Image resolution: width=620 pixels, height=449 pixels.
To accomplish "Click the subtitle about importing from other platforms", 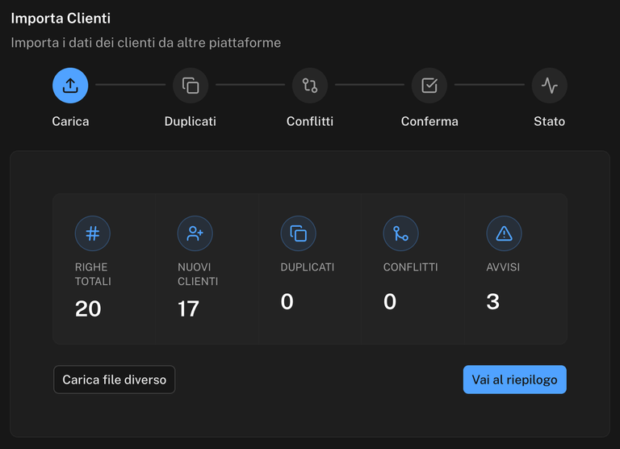I will coord(145,42).
